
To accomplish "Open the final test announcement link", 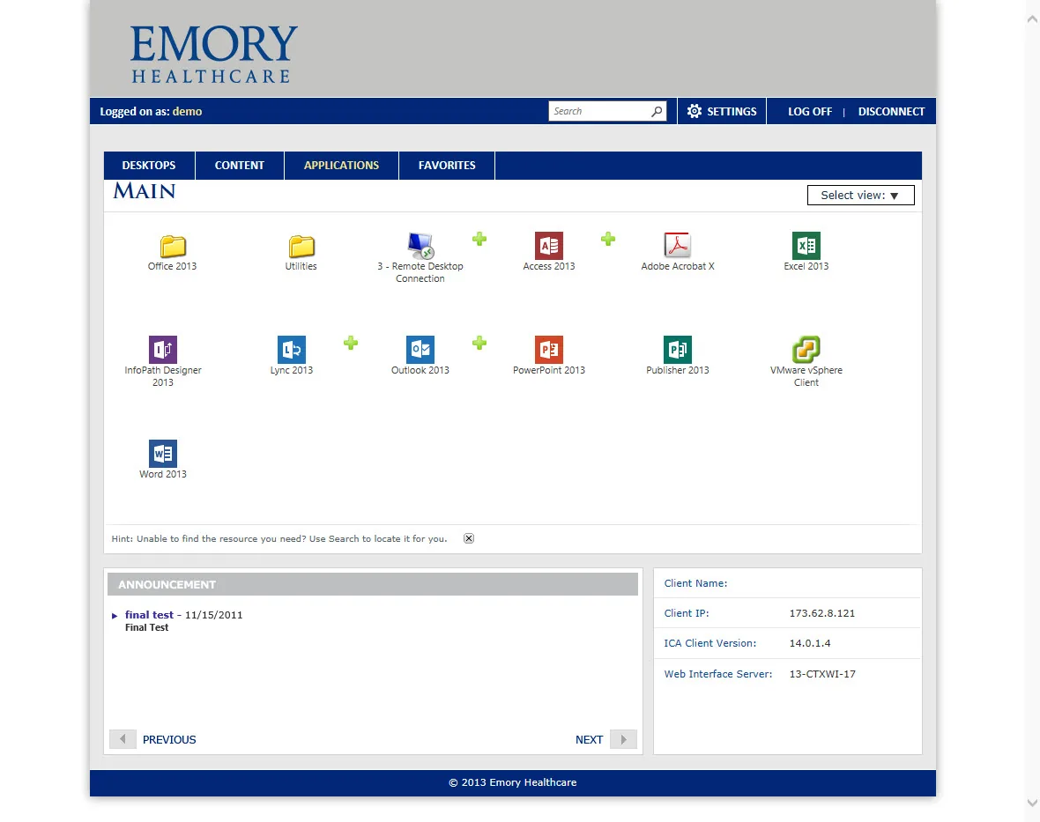I will (x=149, y=614).
